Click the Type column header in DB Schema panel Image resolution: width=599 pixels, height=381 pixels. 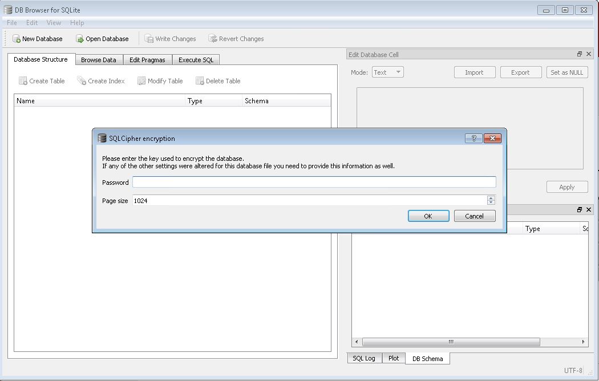[551, 229]
